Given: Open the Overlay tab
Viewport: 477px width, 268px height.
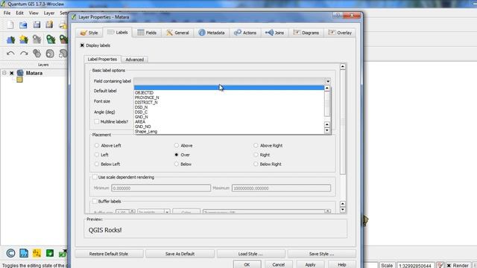Looking at the screenshot, I should point(340,33).
